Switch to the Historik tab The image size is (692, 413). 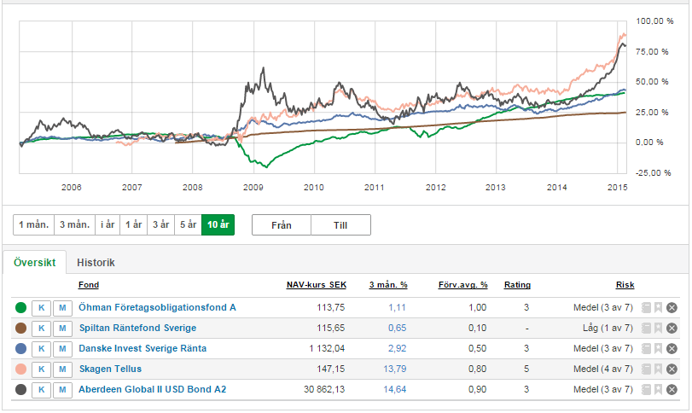click(96, 263)
